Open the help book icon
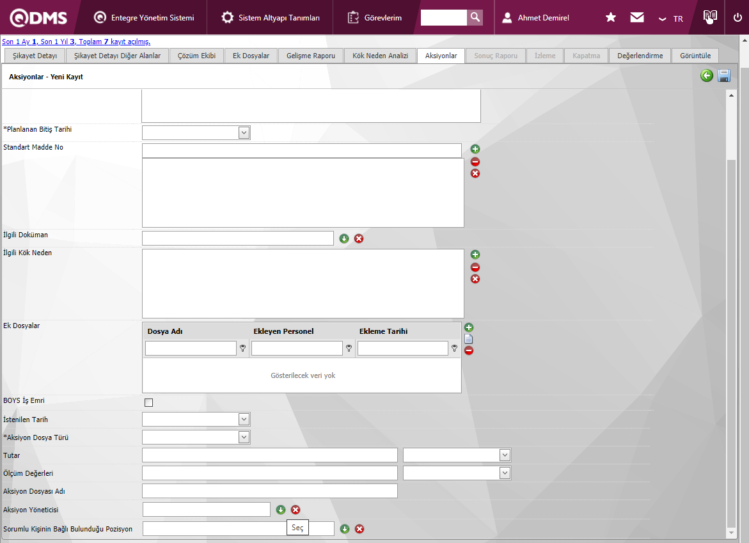 pyautogui.click(x=710, y=17)
